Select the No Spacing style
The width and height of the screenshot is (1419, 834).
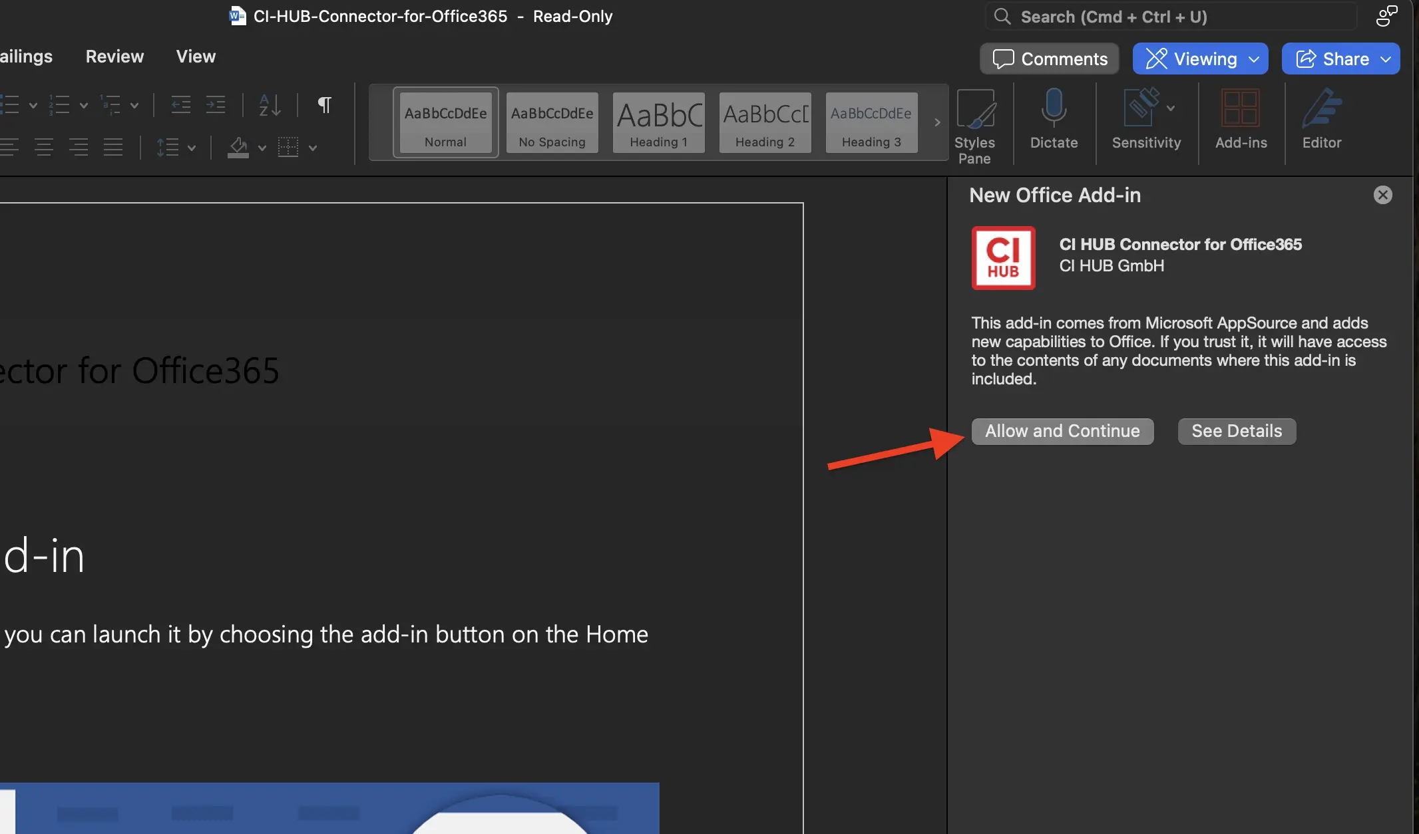coord(552,122)
